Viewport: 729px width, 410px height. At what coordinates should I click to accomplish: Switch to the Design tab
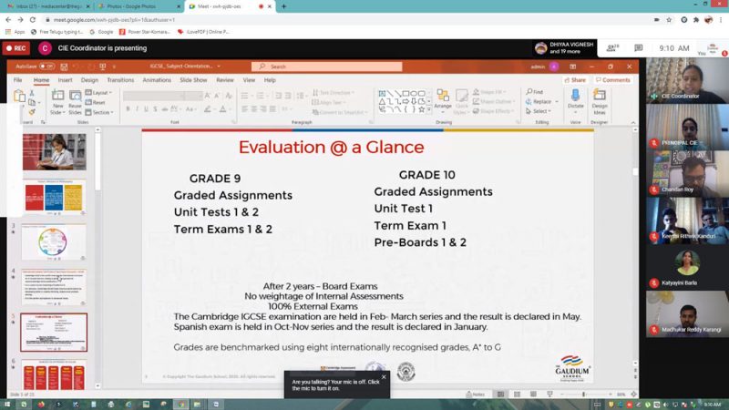(89, 80)
